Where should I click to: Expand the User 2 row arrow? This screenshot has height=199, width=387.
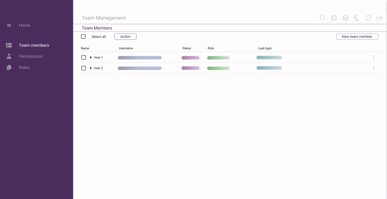(91, 68)
